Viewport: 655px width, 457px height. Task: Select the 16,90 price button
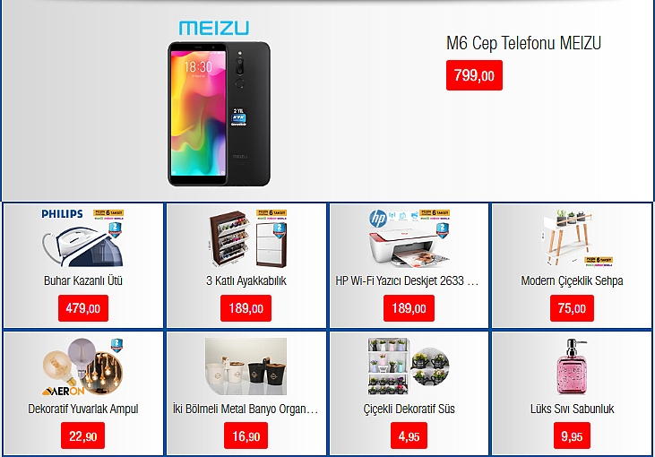(246, 435)
